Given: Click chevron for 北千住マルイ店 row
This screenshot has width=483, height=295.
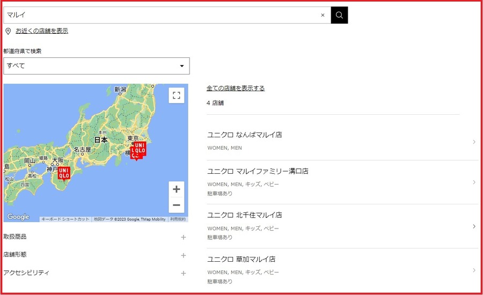Looking at the screenshot, I should (x=474, y=226).
